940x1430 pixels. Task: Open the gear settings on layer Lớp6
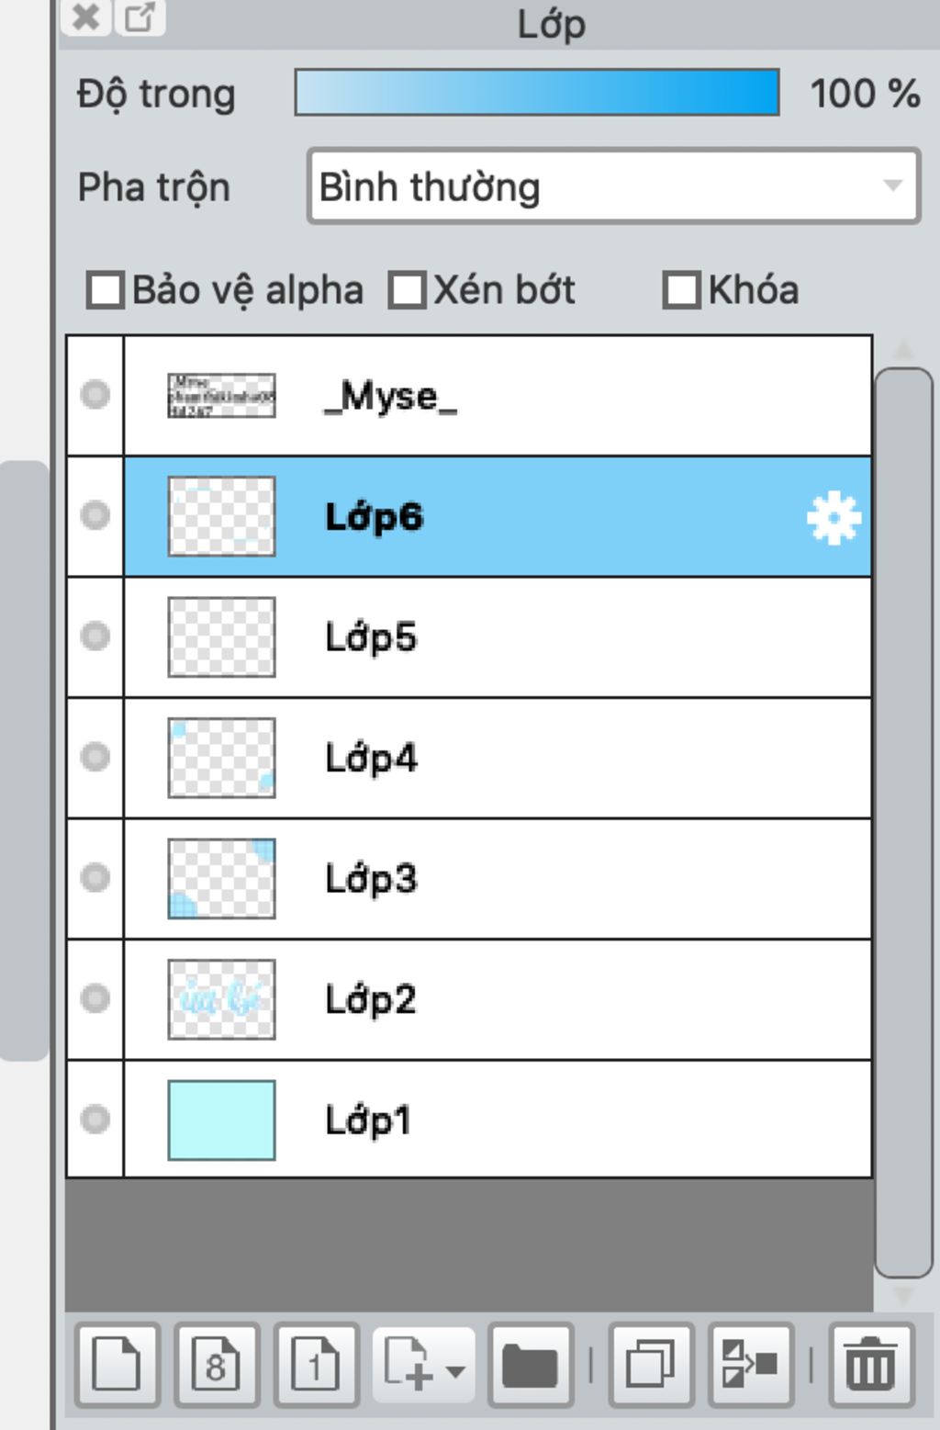point(832,517)
